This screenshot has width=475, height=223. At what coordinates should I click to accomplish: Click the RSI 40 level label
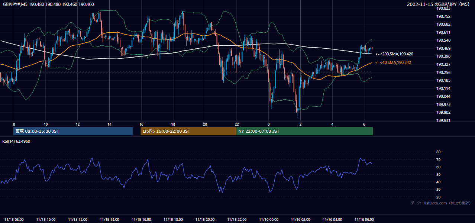[438, 182]
